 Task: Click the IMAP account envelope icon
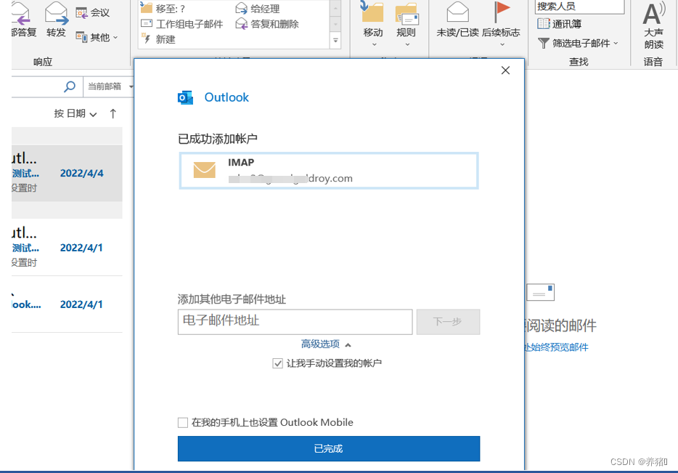pos(204,170)
